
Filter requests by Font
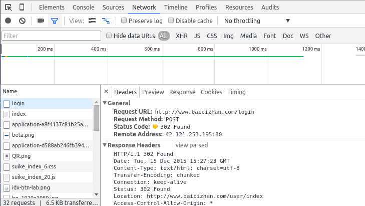coord(270,36)
